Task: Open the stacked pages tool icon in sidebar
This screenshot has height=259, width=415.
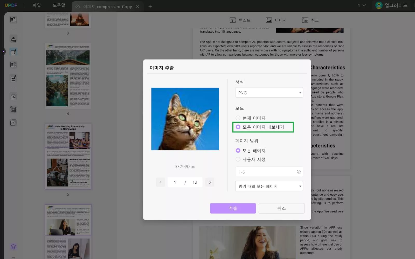Action: pyautogui.click(x=13, y=122)
